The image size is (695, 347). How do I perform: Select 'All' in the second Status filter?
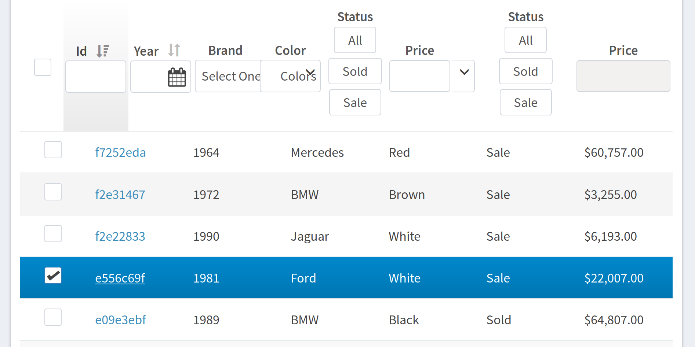tap(525, 40)
